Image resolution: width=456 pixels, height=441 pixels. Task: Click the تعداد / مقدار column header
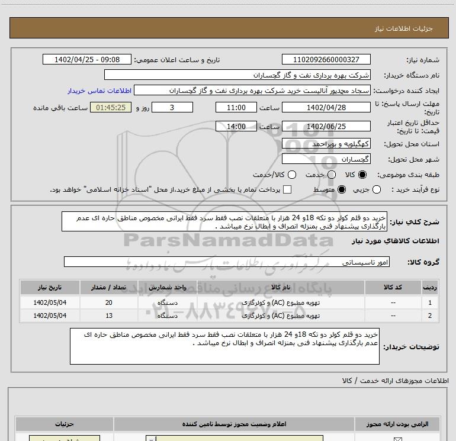click(x=109, y=288)
